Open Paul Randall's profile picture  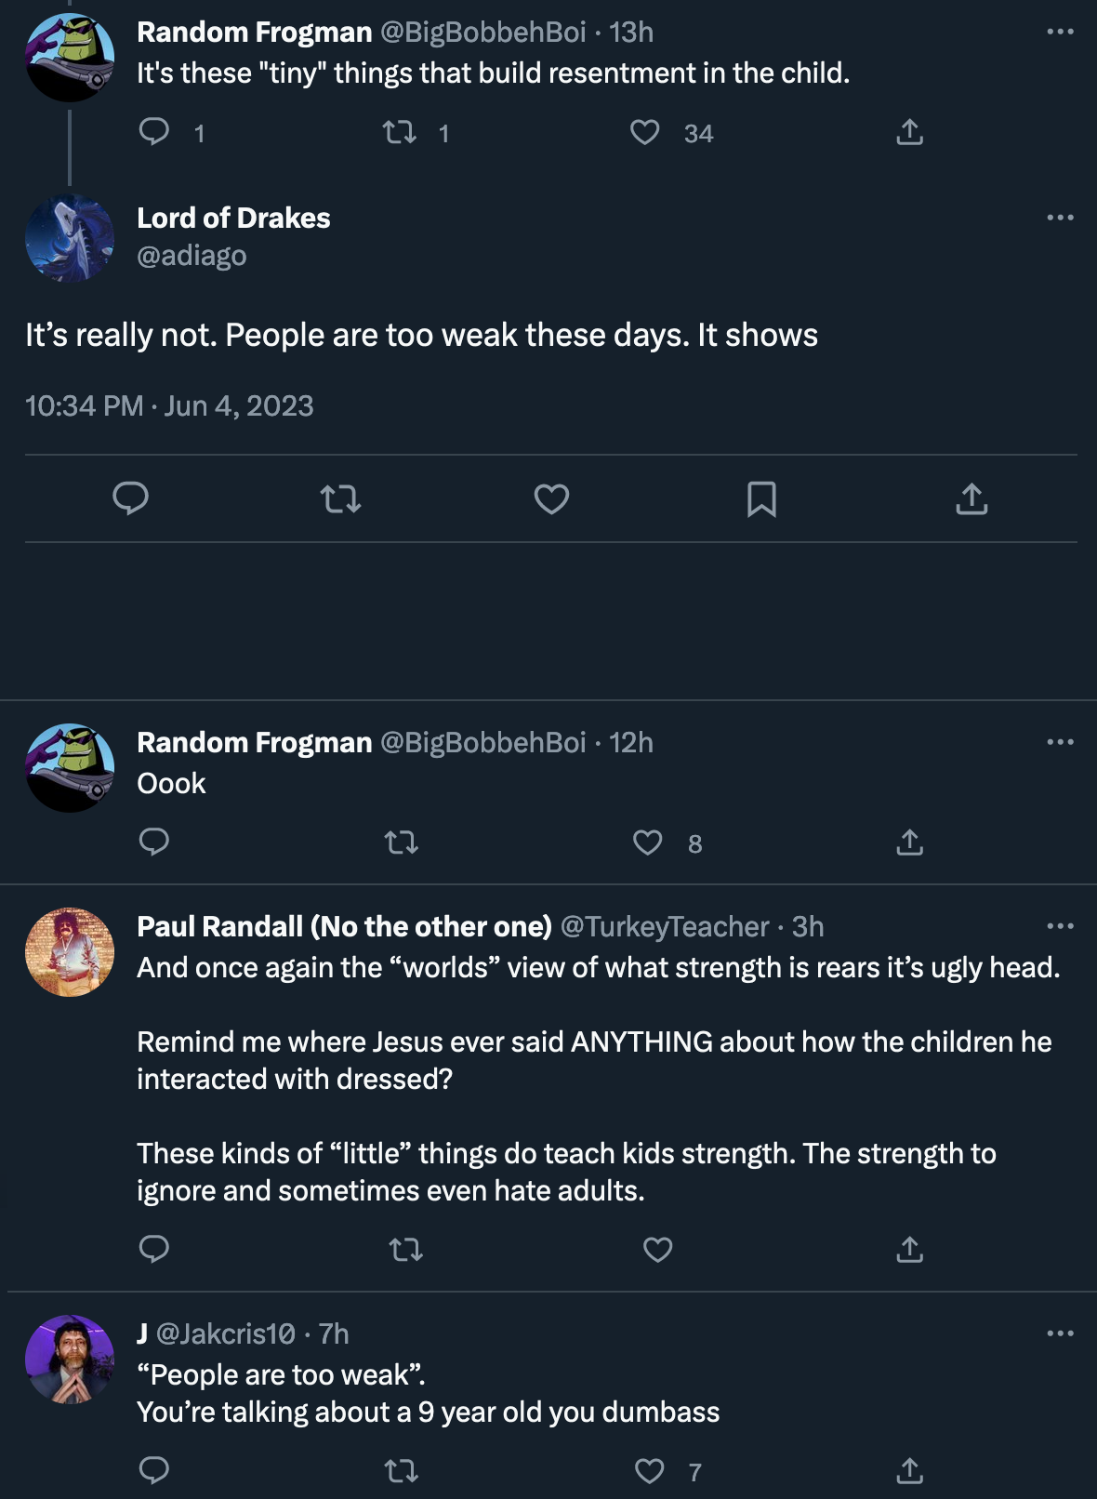coord(70,952)
